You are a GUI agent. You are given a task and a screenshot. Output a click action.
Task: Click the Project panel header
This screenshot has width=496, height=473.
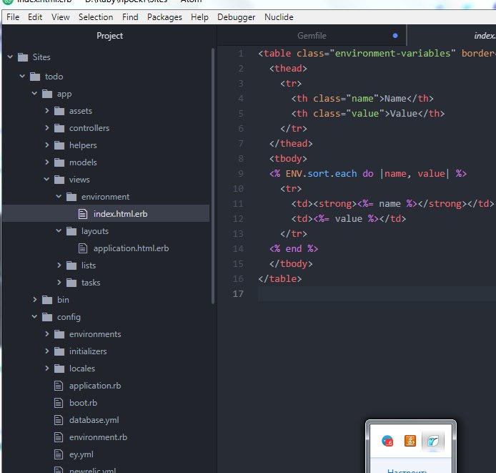(x=109, y=36)
